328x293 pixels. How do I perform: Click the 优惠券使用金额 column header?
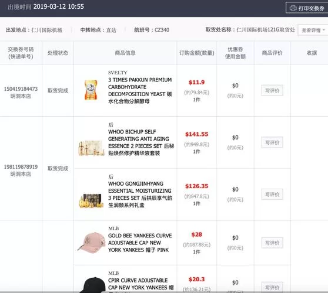(x=235, y=53)
